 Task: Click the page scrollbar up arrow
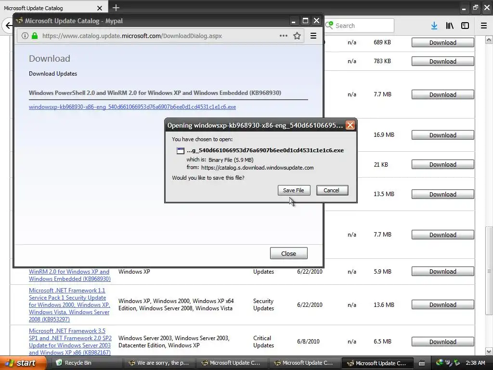[x=489, y=40]
